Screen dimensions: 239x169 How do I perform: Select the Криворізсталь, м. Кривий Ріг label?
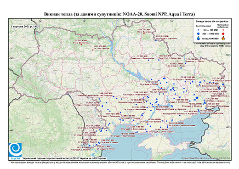pyautogui.click(x=132, y=102)
